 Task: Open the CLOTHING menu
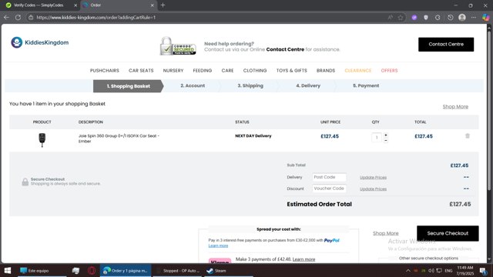point(255,71)
